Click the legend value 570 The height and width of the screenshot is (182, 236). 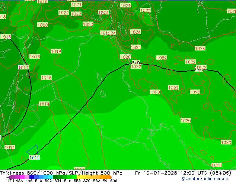[87, 181]
